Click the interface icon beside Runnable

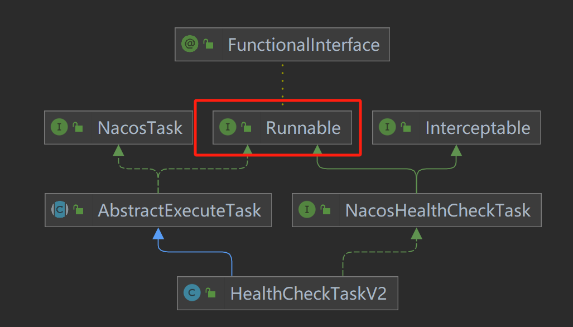[x=228, y=127]
